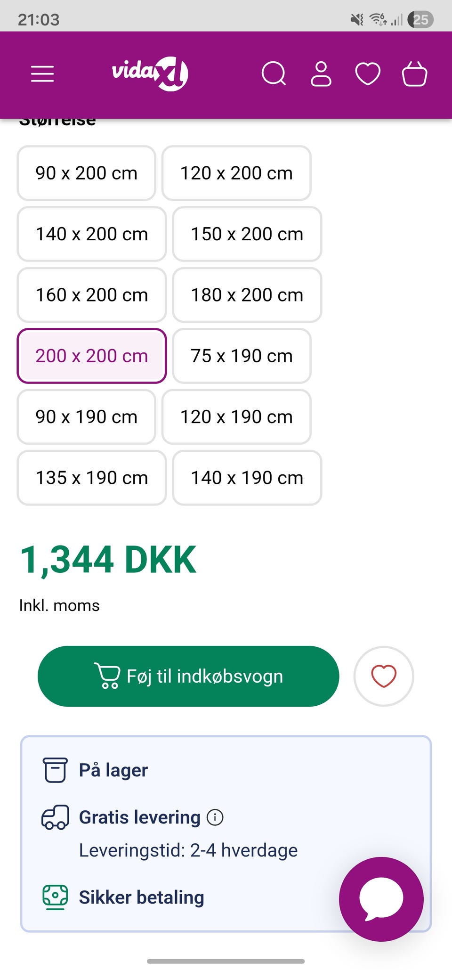452x970 pixels.
Task: Add product to wishlist with heart button
Action: point(384,676)
